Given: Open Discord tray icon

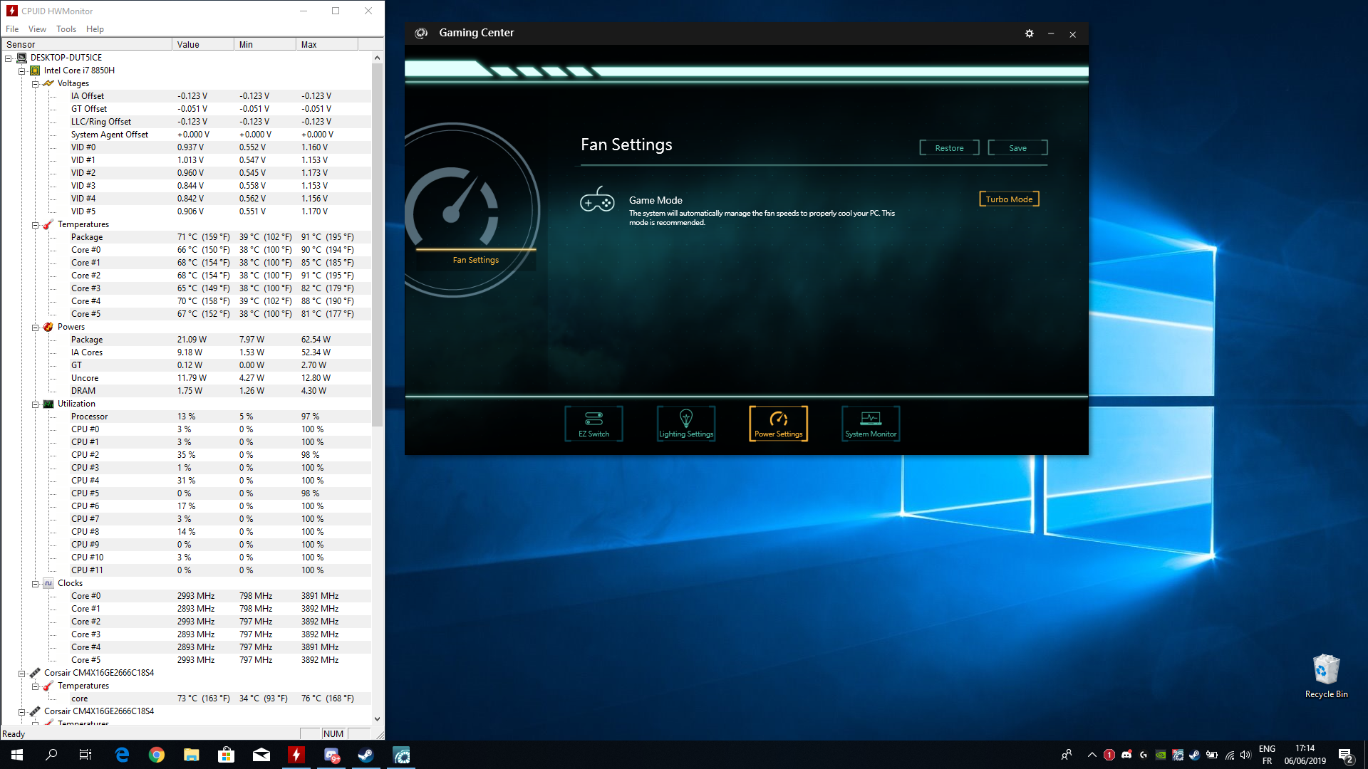Looking at the screenshot, I should (1126, 755).
